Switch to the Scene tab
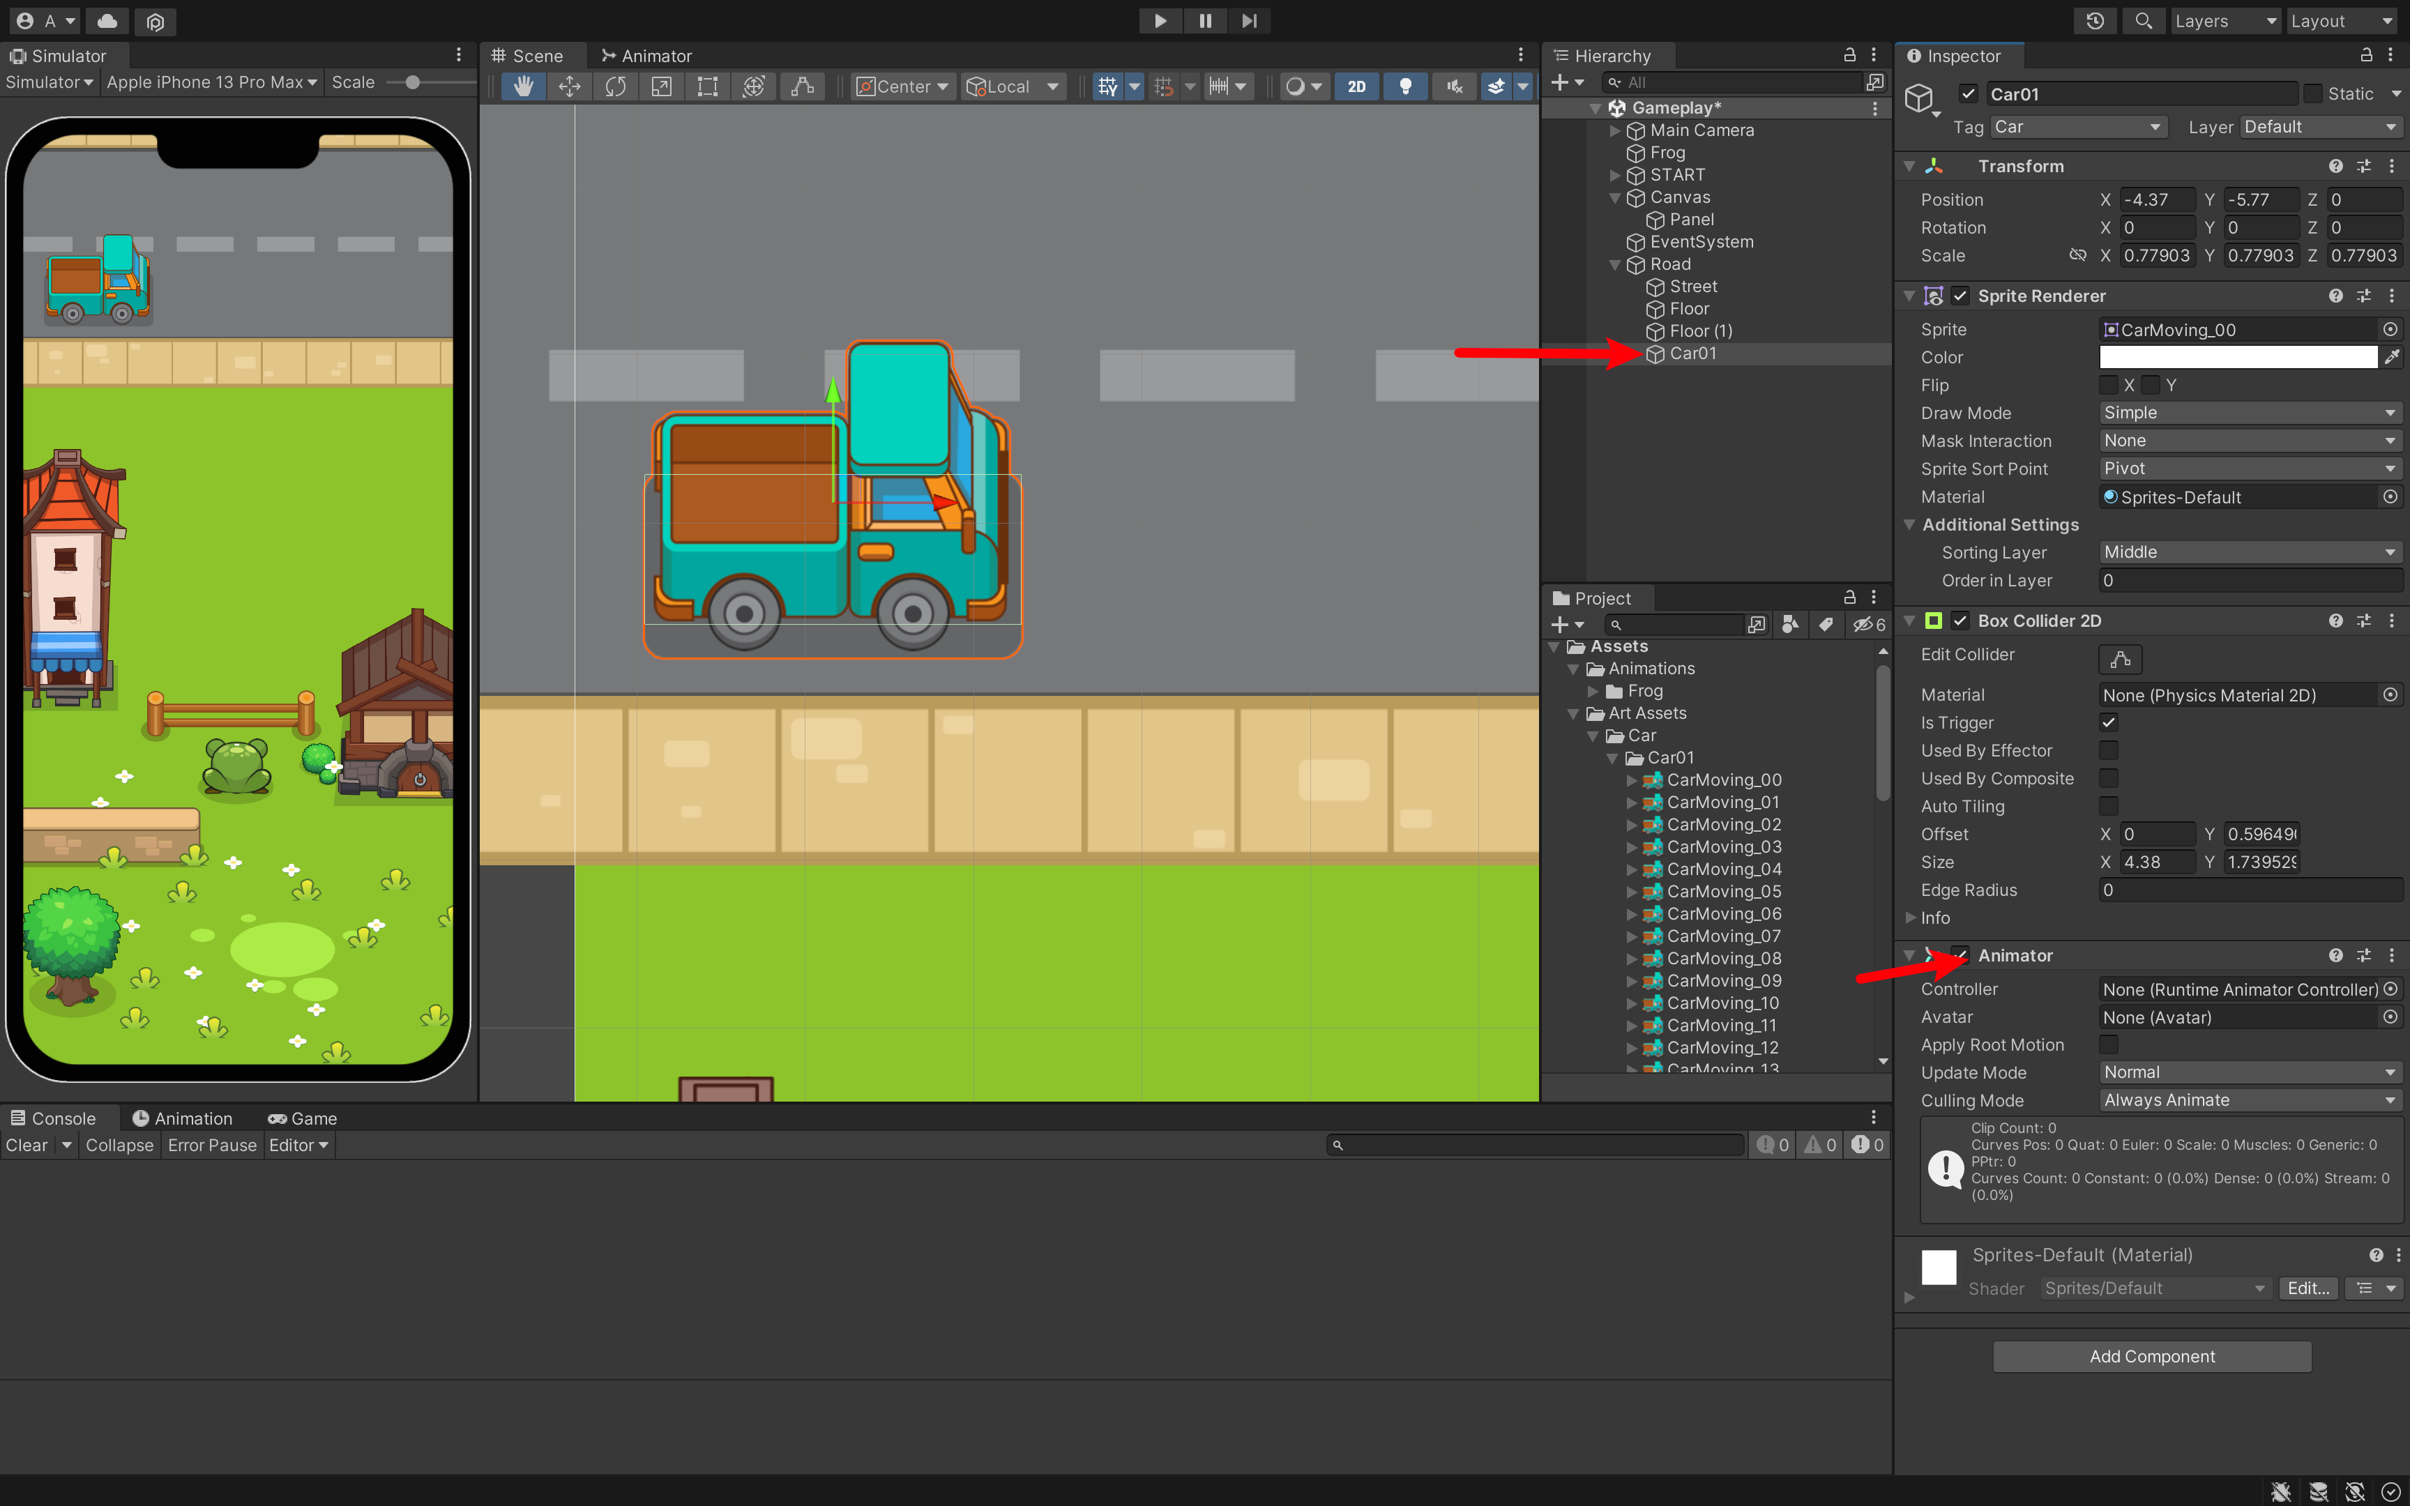This screenshot has height=1506, width=2410. coord(528,56)
